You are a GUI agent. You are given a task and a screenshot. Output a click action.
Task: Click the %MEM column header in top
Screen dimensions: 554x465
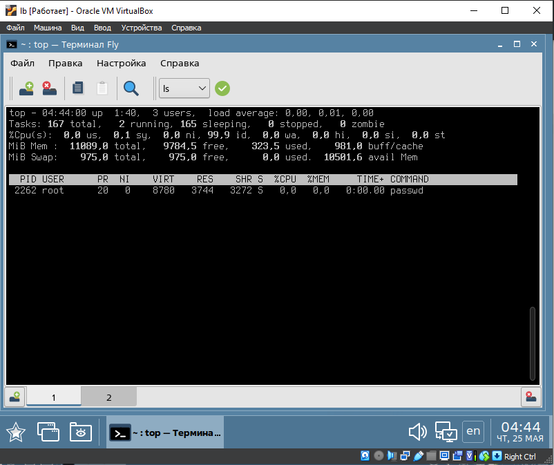pyautogui.click(x=318, y=179)
